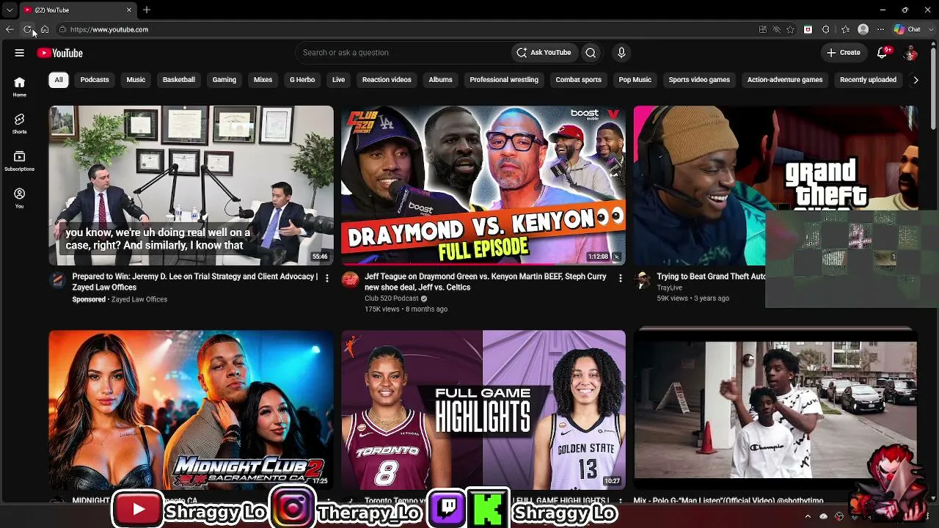Open options for the Jeremy D. Lee video
The width and height of the screenshot is (939, 528).
(x=327, y=278)
